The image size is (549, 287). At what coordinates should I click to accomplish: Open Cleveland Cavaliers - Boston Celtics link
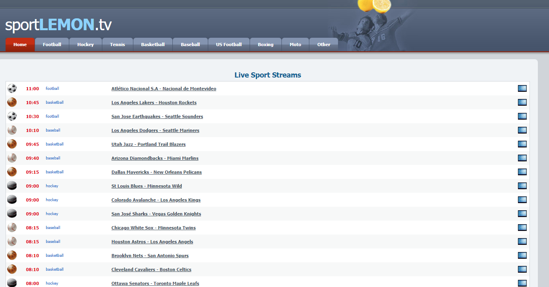(x=151, y=270)
